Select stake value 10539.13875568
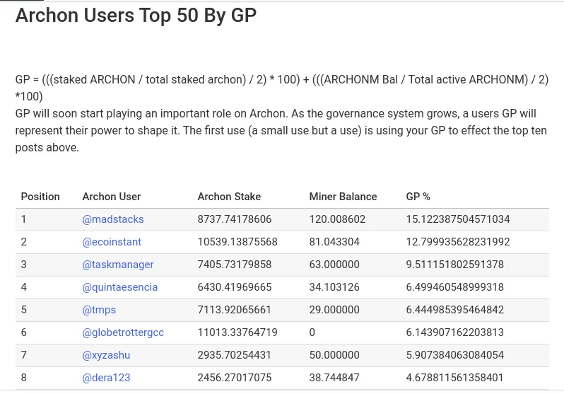564x394 pixels. [237, 242]
